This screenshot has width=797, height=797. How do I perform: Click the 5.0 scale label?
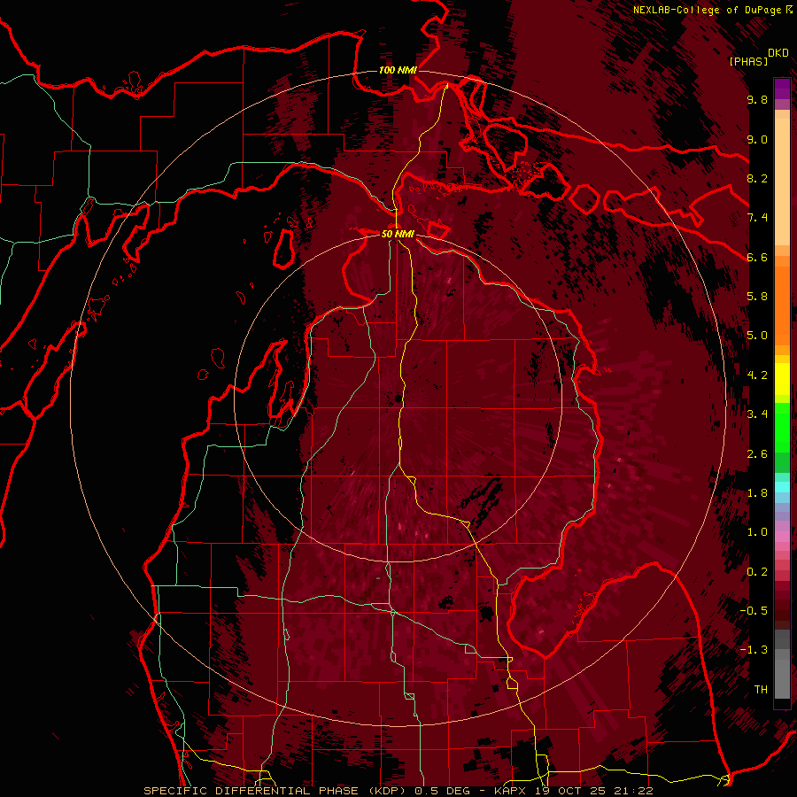pyautogui.click(x=757, y=336)
